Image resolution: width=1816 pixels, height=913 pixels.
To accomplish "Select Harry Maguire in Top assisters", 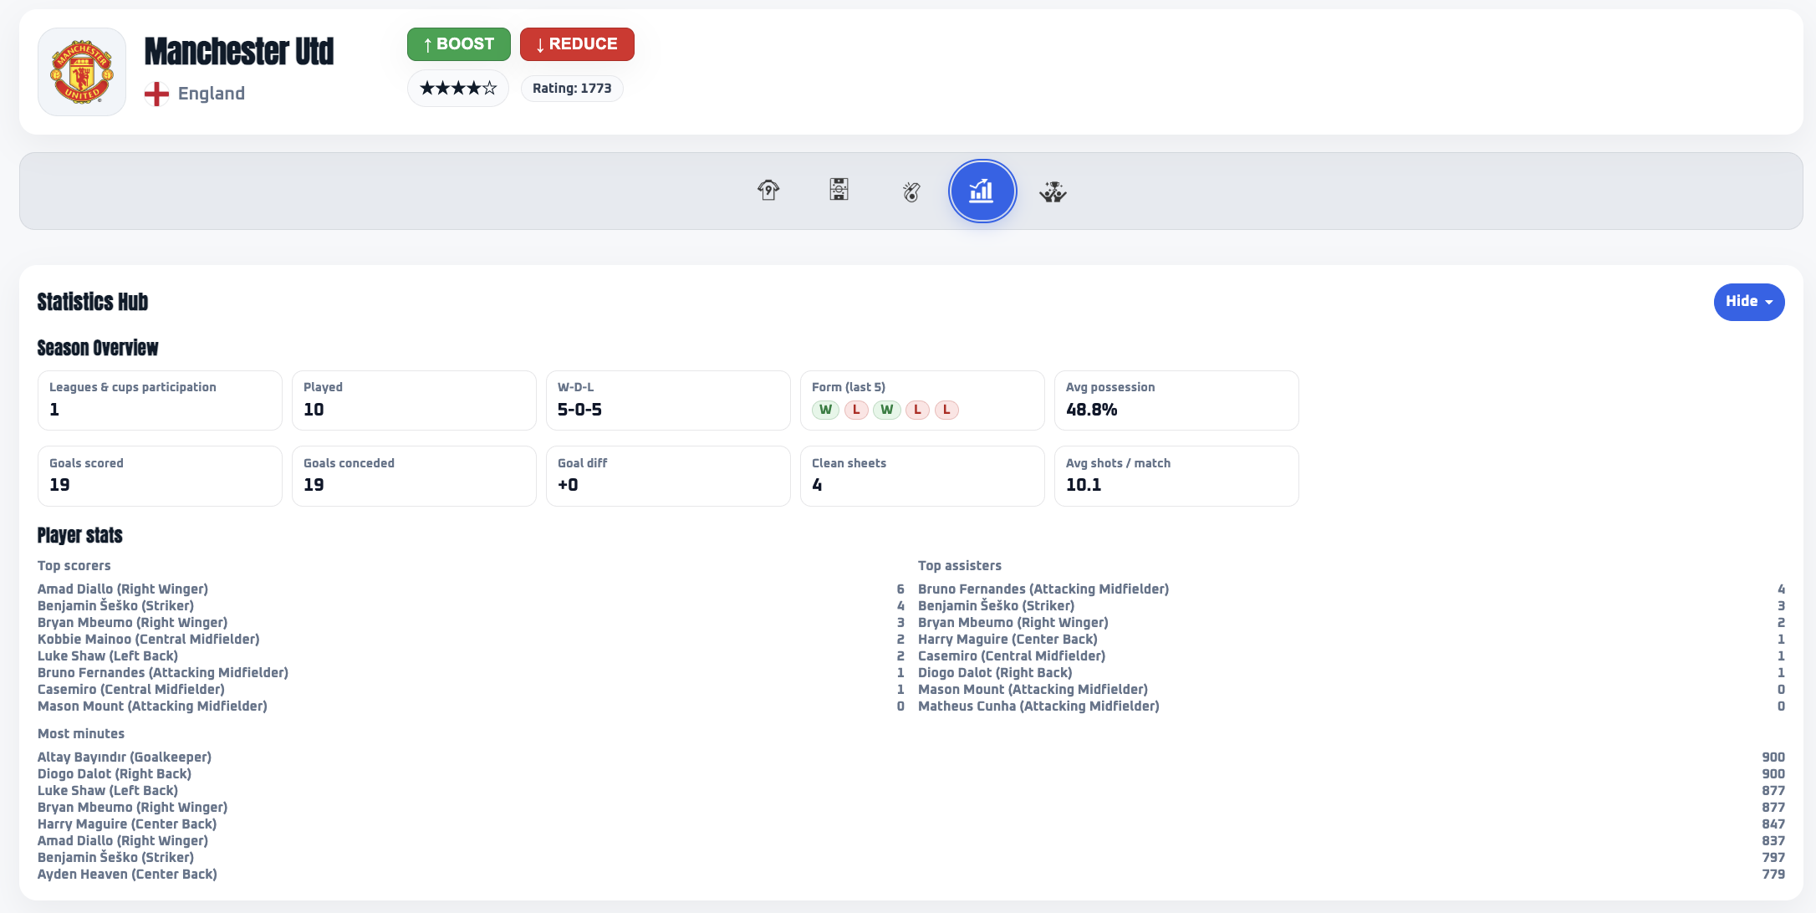I will [x=1351, y=640].
